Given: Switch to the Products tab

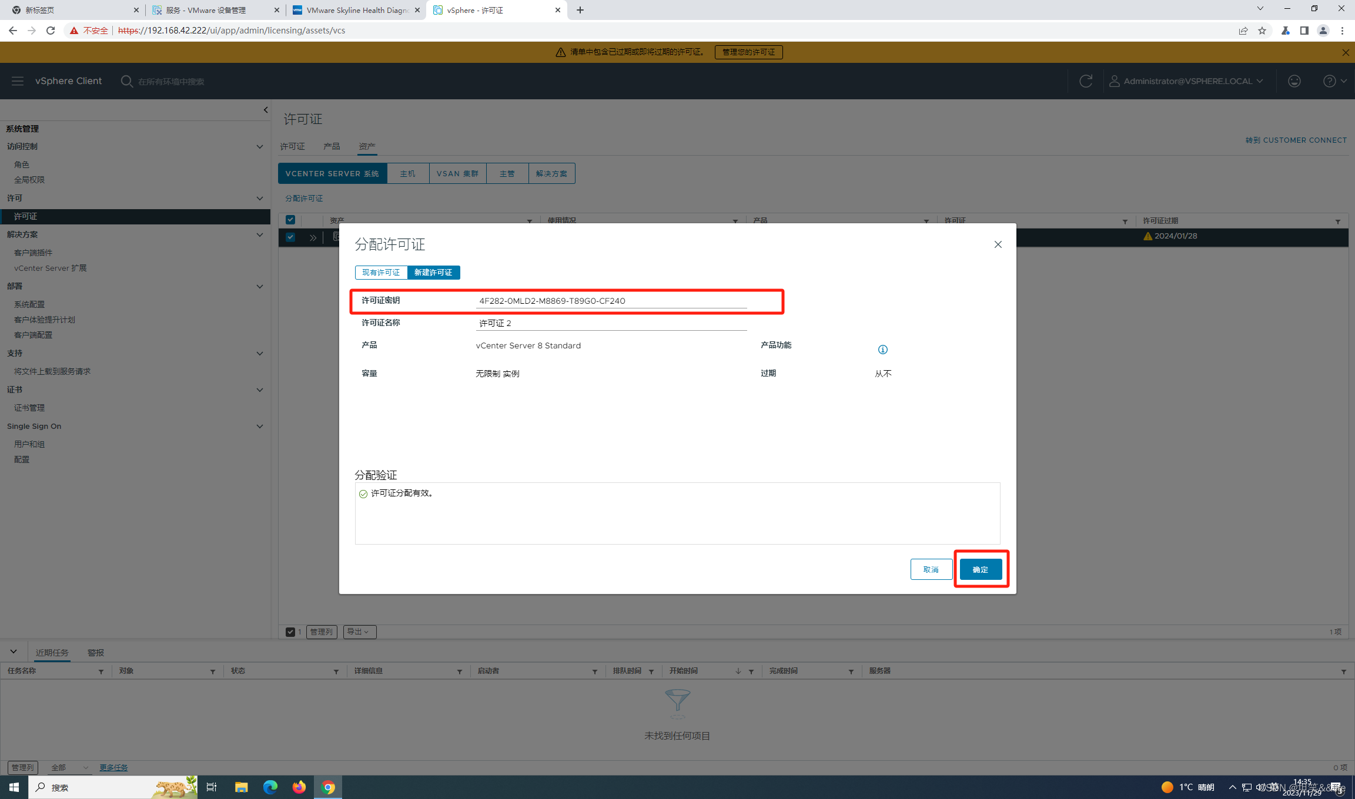Looking at the screenshot, I should pyautogui.click(x=332, y=146).
